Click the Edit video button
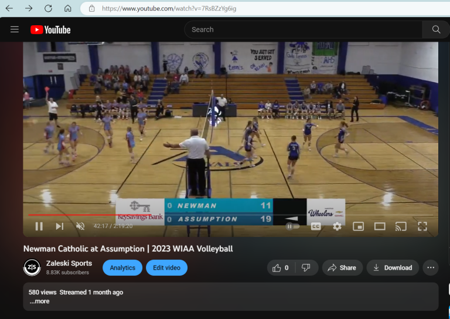Screen dimensions: 450x319 click(167, 267)
